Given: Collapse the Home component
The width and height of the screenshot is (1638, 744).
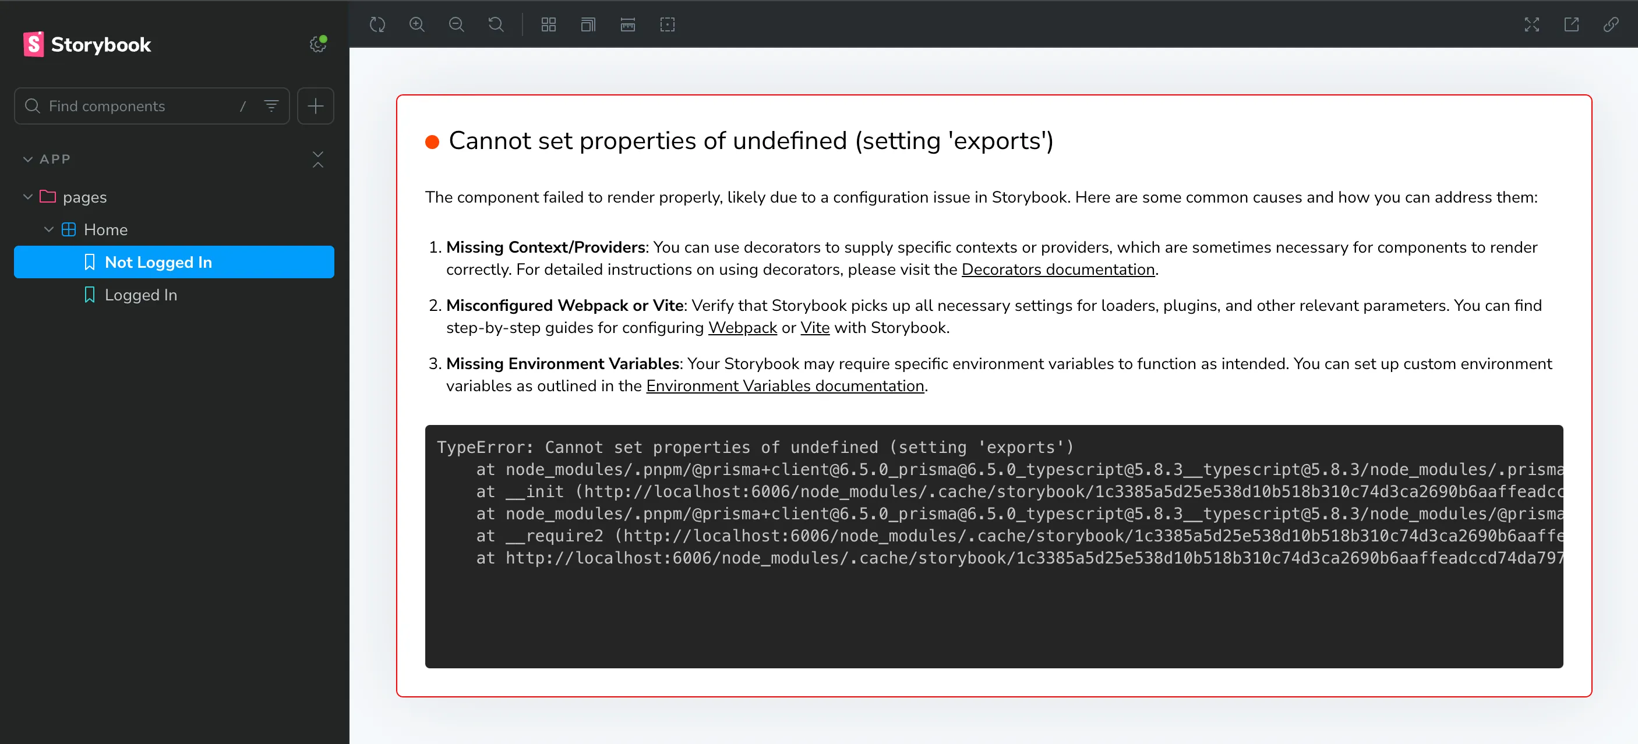Looking at the screenshot, I should [x=48, y=229].
